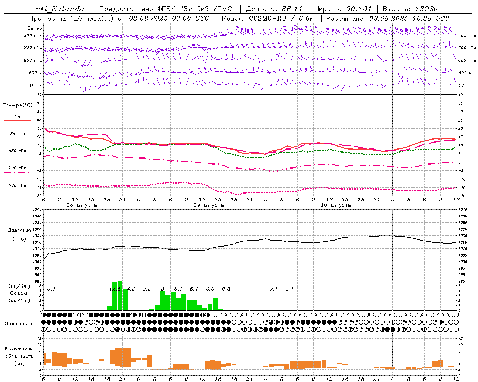Click the Рассчитано: 08.08.2025 10:38 UTC timestamp
The height and width of the screenshot is (382, 478).
[x=388, y=18]
